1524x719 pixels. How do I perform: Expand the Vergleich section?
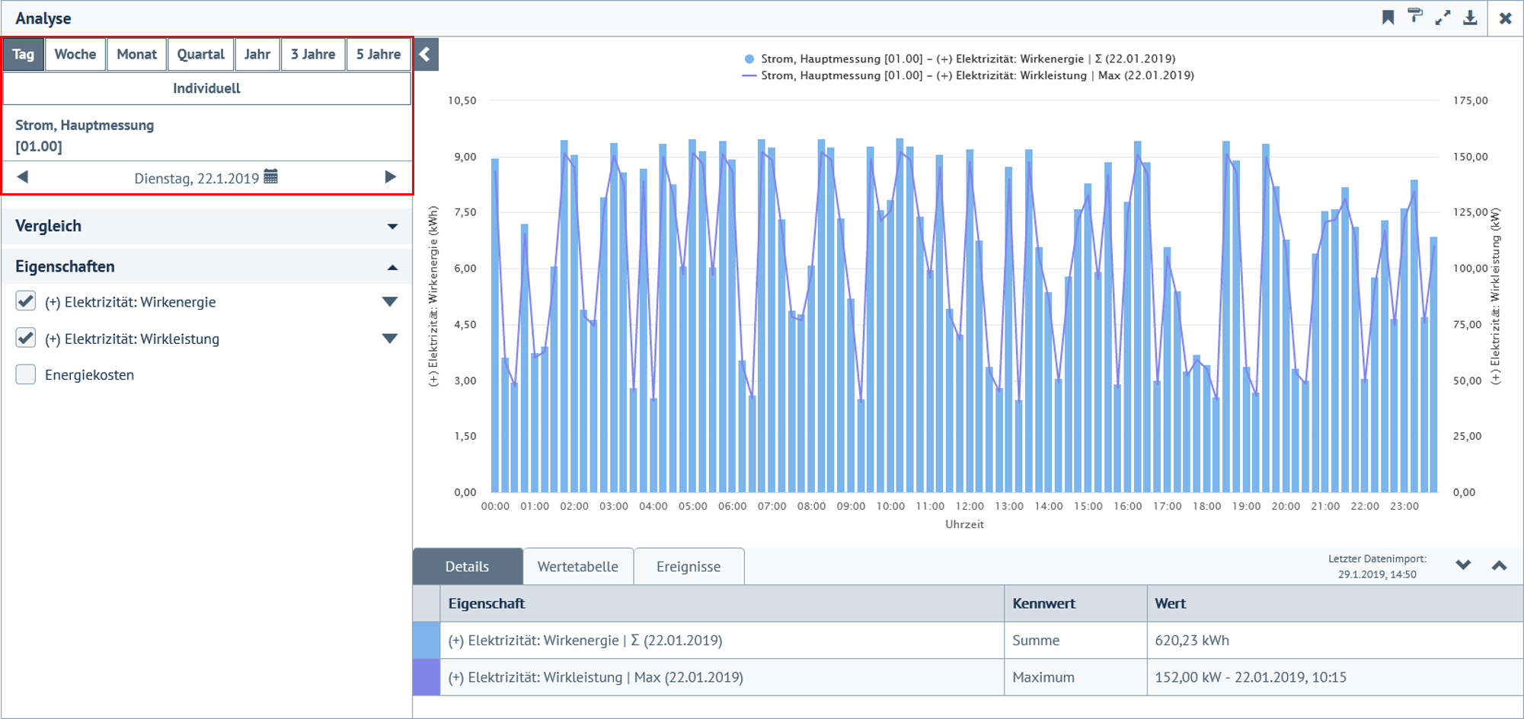[x=392, y=226]
